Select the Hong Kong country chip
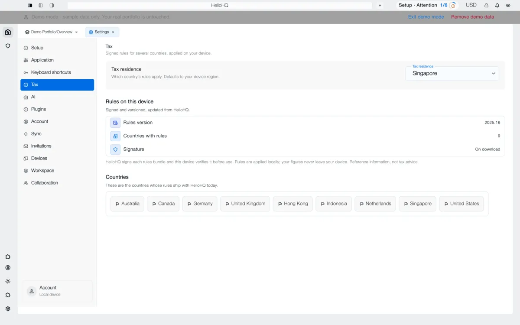 (293, 204)
